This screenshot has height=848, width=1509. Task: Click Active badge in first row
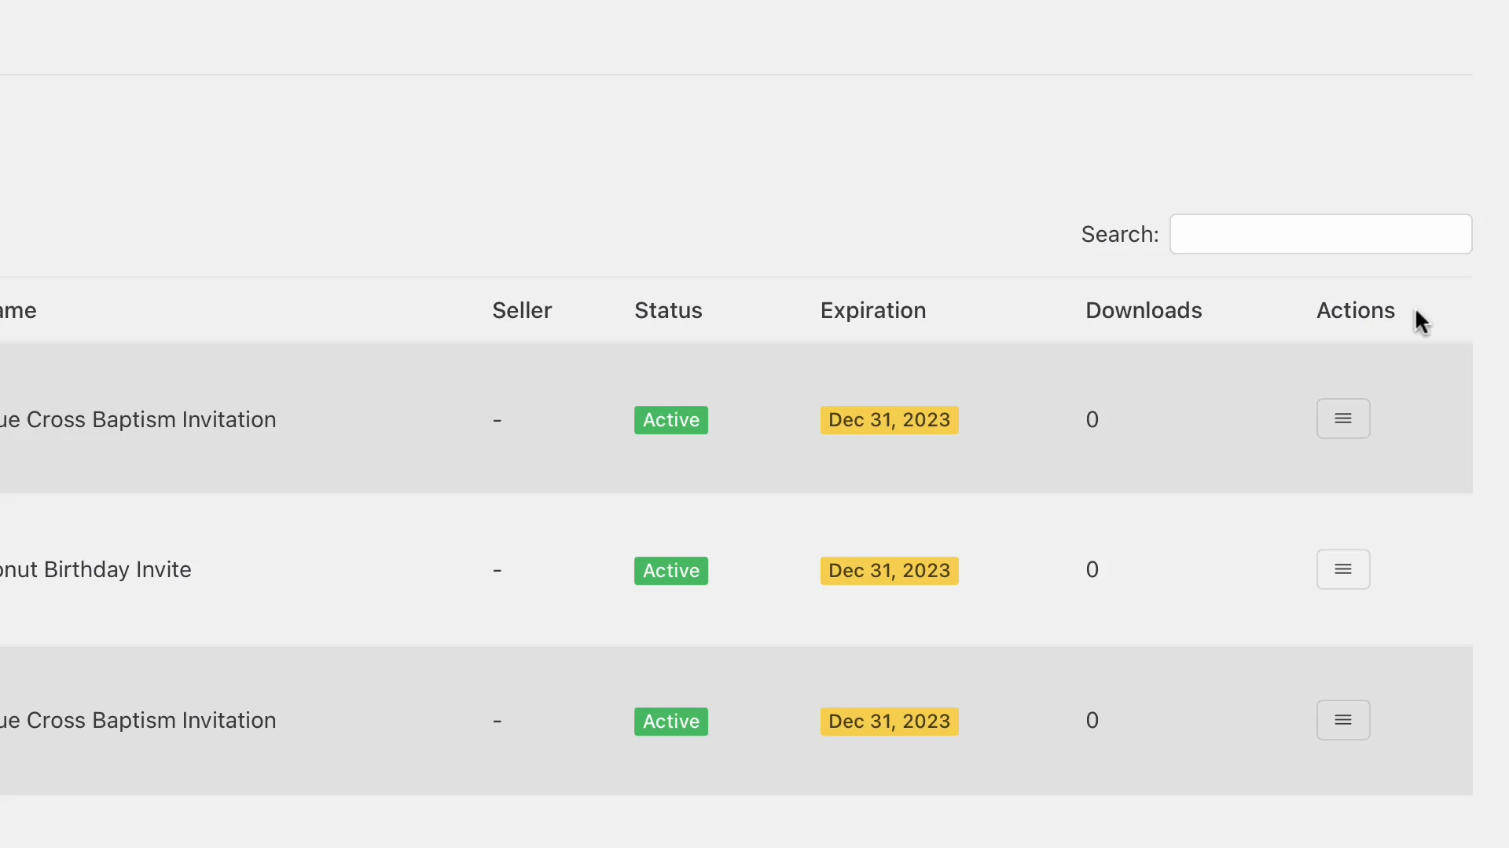tap(670, 420)
